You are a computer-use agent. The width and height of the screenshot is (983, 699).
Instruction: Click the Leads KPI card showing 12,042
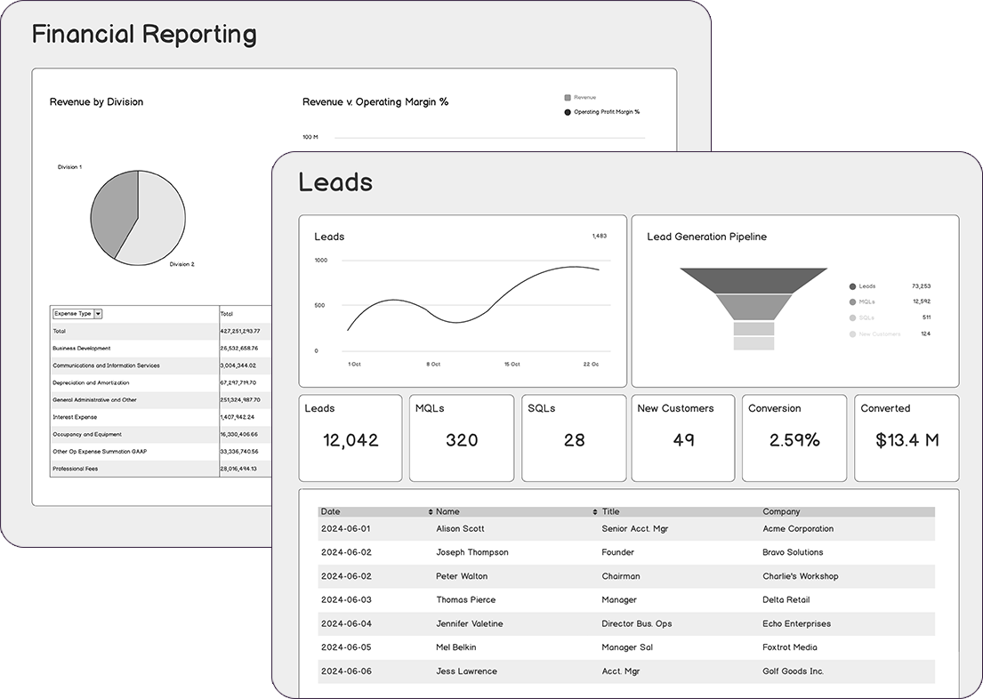tap(350, 437)
